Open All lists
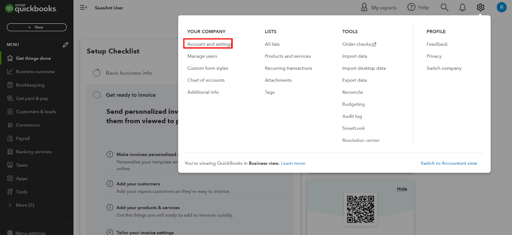 pyautogui.click(x=272, y=44)
